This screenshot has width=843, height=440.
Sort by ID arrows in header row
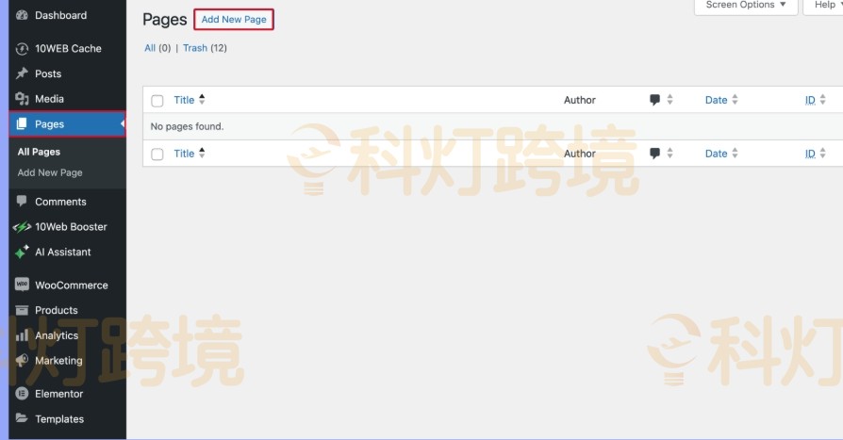pos(822,99)
